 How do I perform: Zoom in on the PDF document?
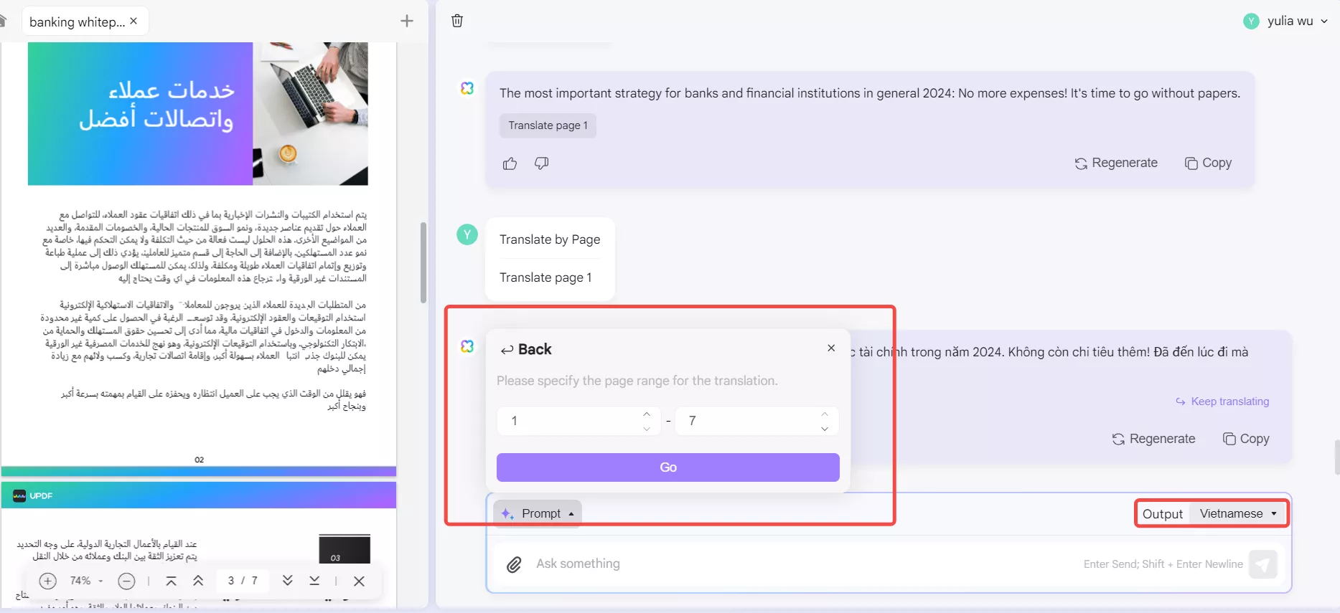(x=47, y=581)
